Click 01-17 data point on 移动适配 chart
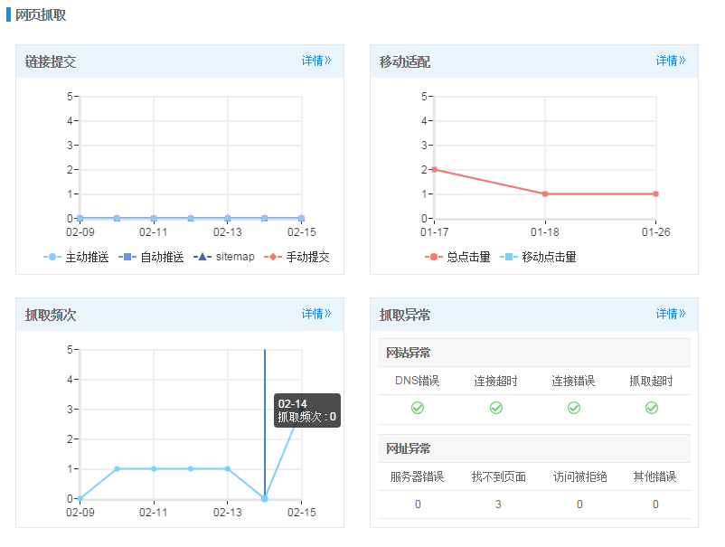 tap(434, 169)
